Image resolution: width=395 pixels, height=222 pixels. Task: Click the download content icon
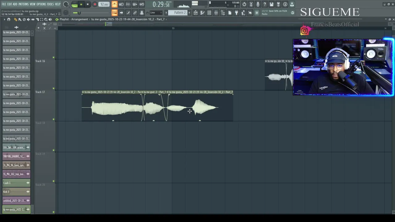(292, 4)
